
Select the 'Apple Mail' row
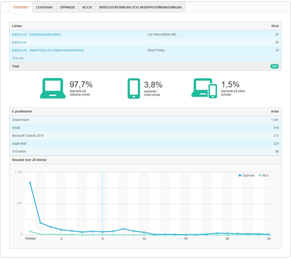click(x=145, y=144)
